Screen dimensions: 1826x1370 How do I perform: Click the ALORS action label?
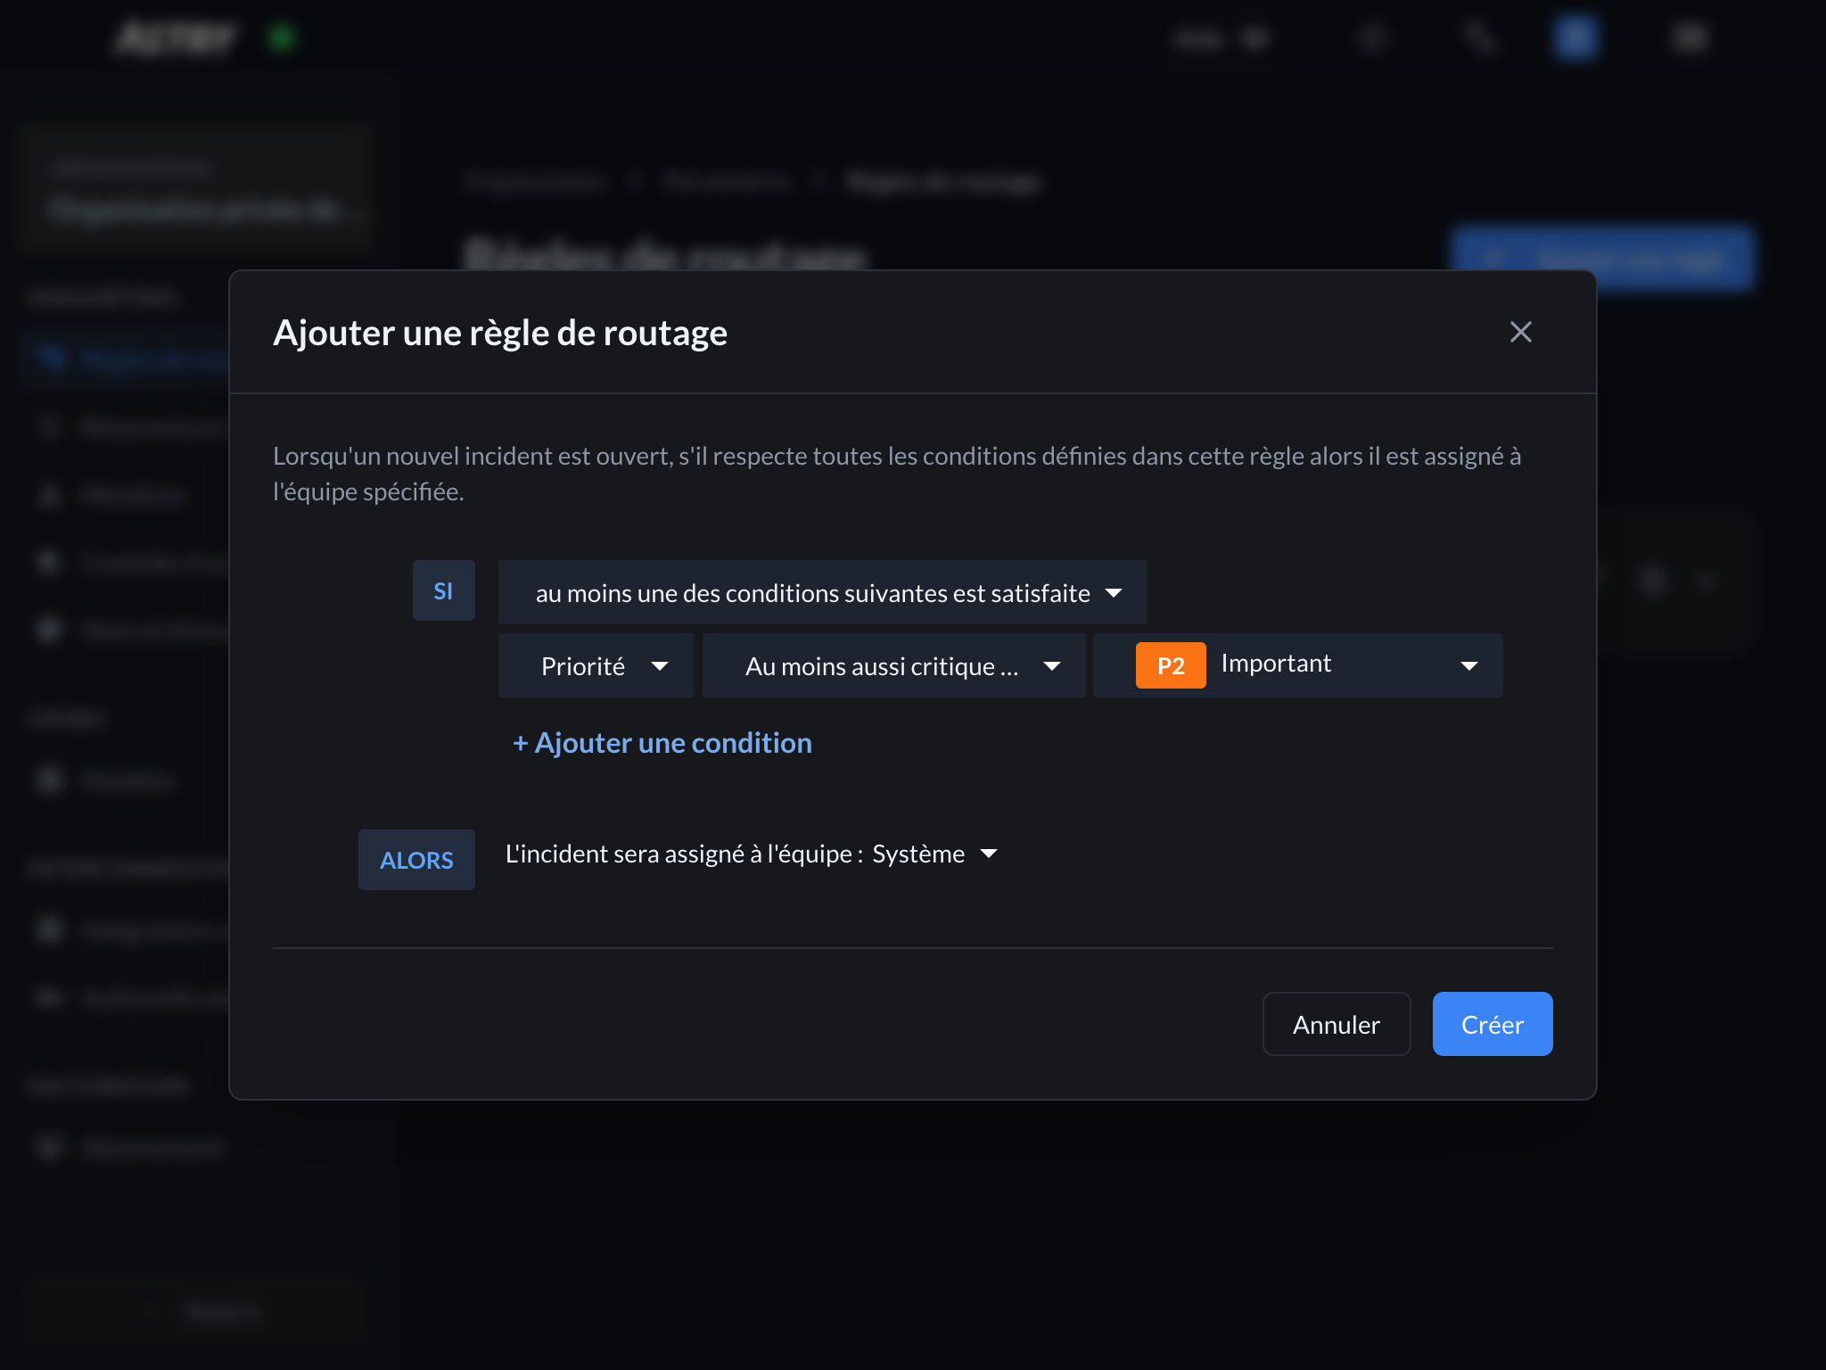pyautogui.click(x=416, y=860)
